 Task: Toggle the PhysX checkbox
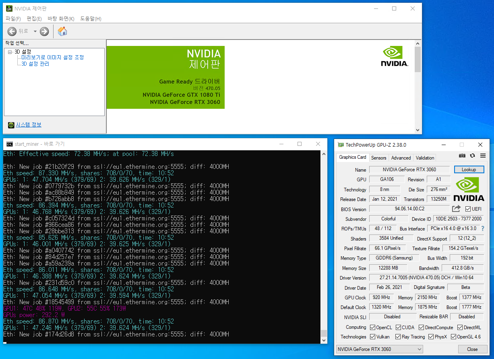431,337
